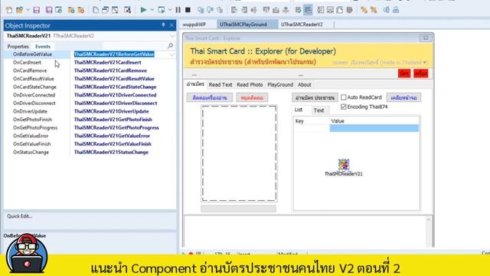Viewport: 490px width, 276px height.
Task: Click the อ่านบัตร ประชาชน button
Action: click(315, 97)
